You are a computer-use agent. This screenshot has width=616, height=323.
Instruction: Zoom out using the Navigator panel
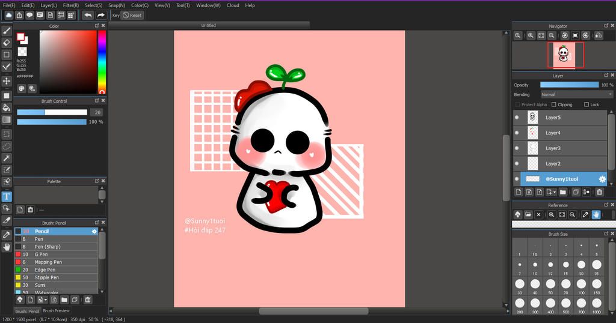click(x=552, y=35)
